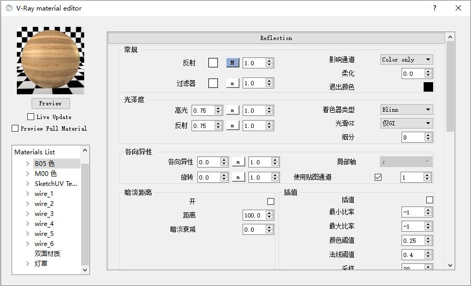Select the SketchUV Te... material in list
Image resolution: width=471 pixels, height=286 pixels.
(x=56, y=184)
